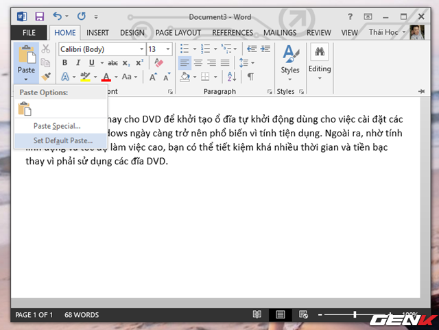Align text to the left

(185, 62)
